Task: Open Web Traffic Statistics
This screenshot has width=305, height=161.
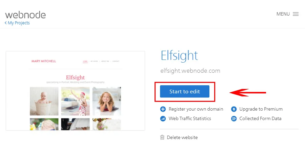Action: point(190,118)
